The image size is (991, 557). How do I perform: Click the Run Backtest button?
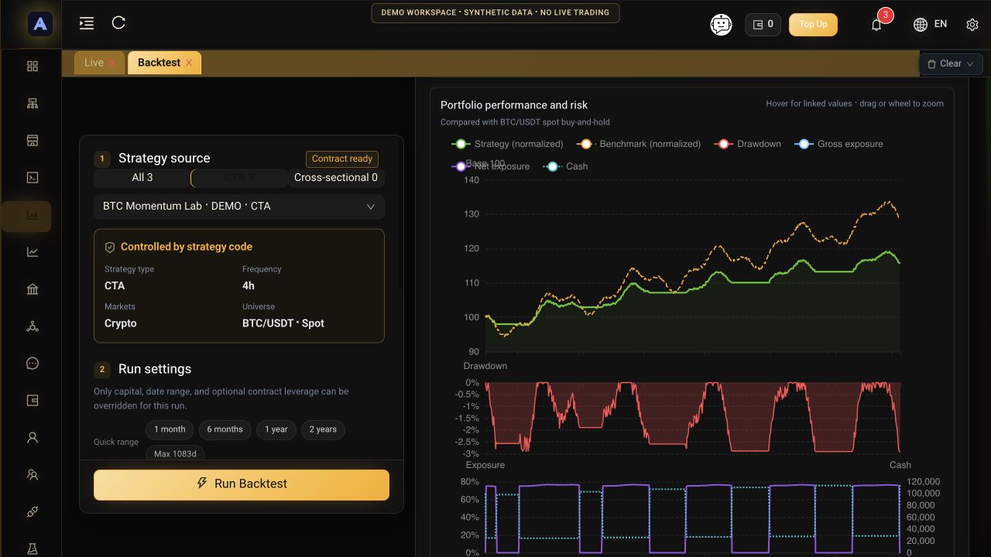242,484
